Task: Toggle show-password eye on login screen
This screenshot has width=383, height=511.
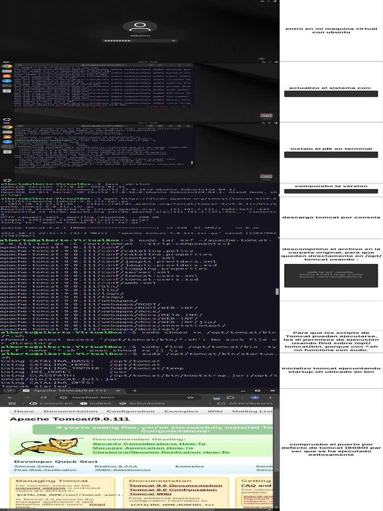Action: pos(173,41)
